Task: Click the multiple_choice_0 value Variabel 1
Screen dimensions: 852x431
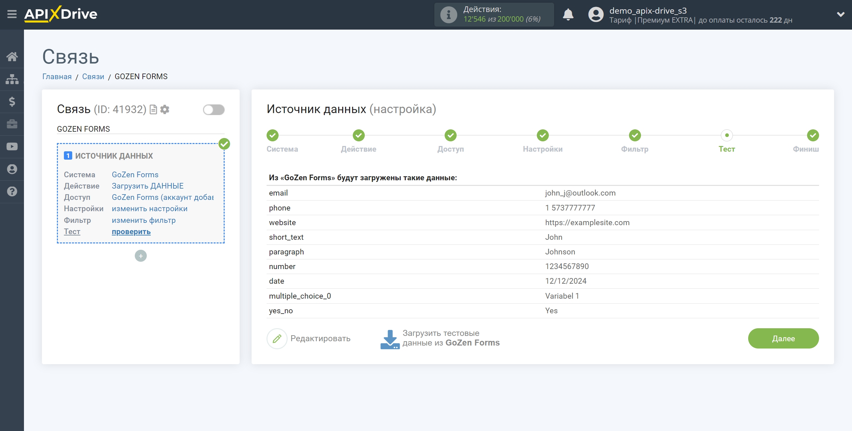Action: click(562, 296)
